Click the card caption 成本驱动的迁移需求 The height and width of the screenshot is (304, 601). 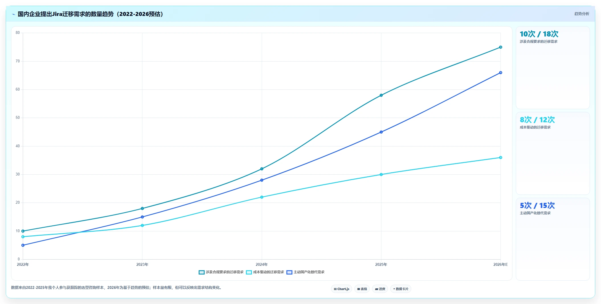pos(535,127)
